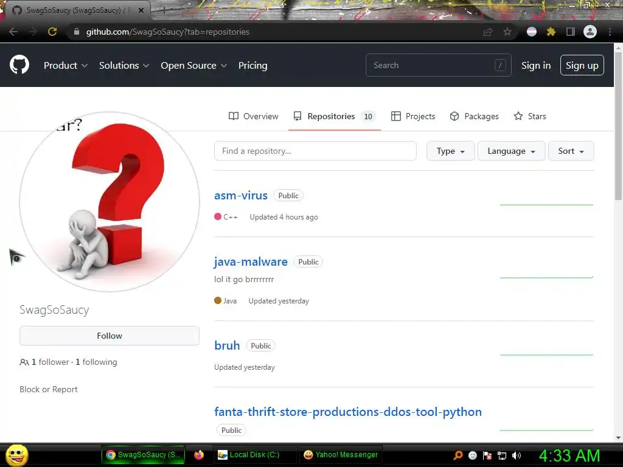623x467 pixels.
Task: Open the Pricing page
Action: point(252,66)
